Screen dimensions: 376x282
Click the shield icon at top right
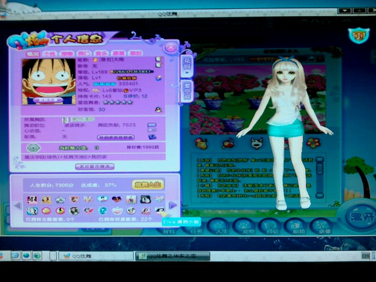tap(359, 36)
